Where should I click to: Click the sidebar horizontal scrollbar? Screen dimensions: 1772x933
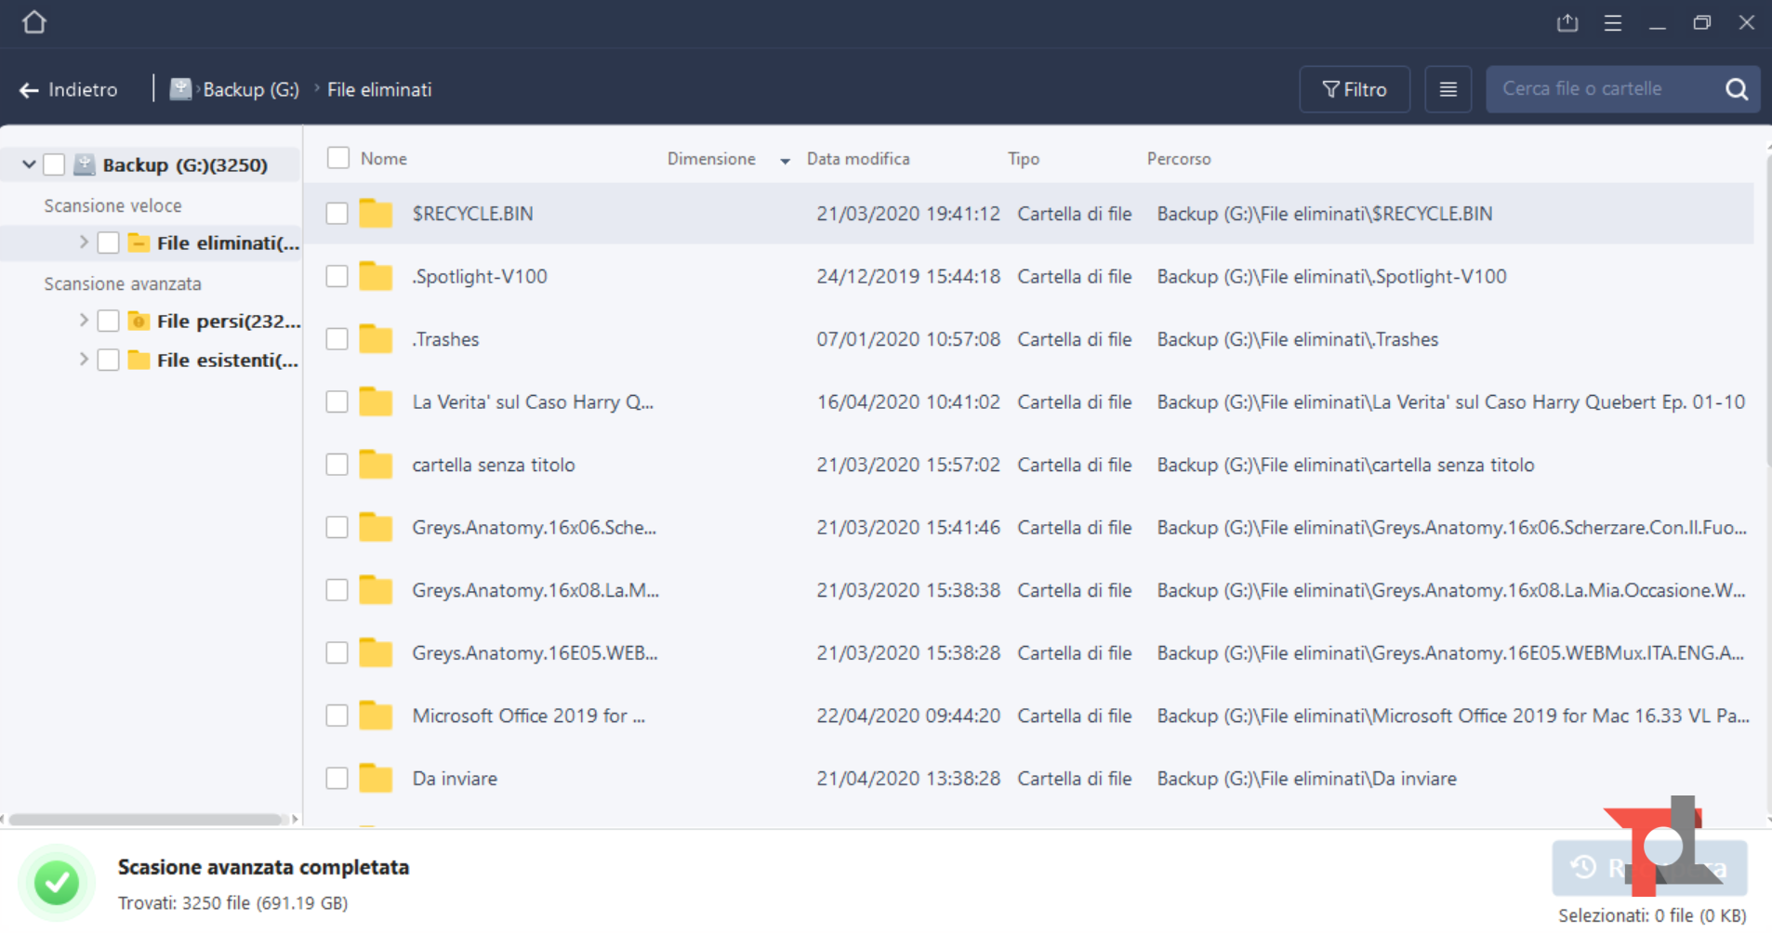tap(145, 820)
